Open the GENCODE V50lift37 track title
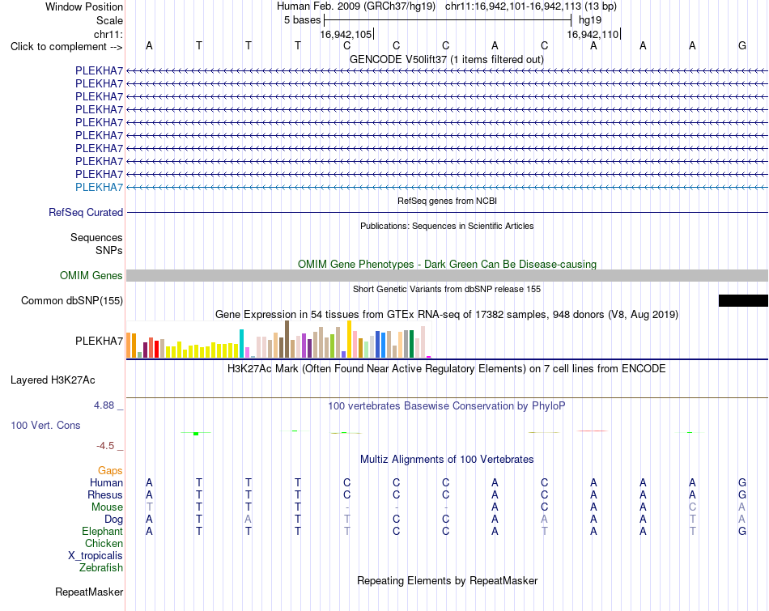 pyautogui.click(x=446, y=59)
